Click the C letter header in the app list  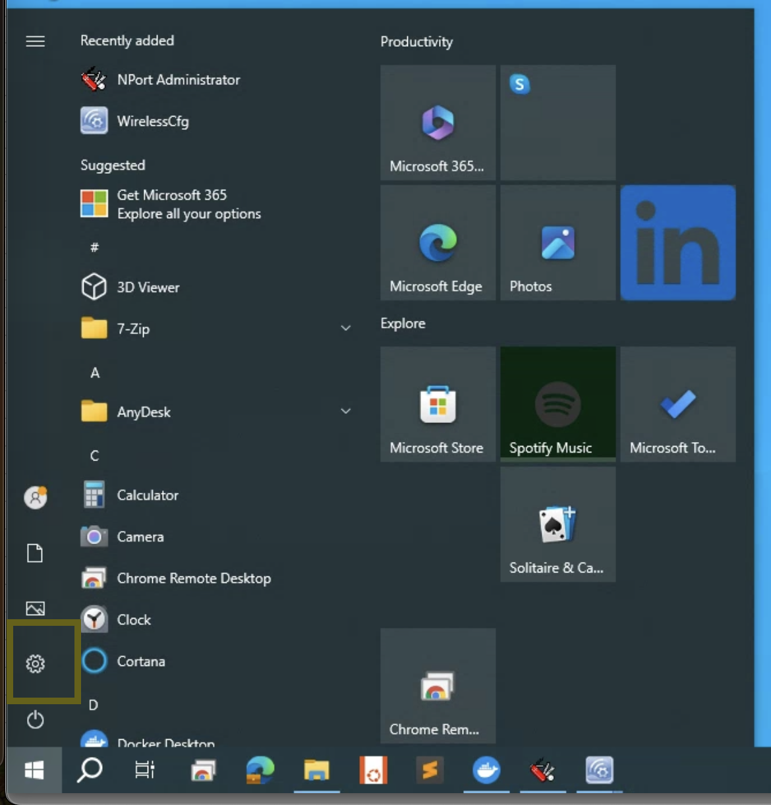click(95, 456)
